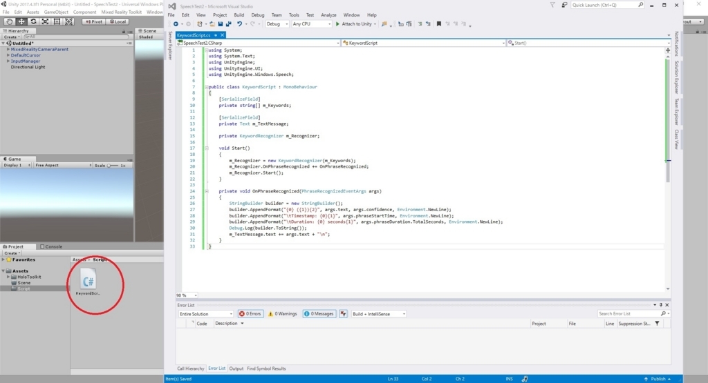Open the Solution Explorer side tab
708x383 pixels.
676,77
